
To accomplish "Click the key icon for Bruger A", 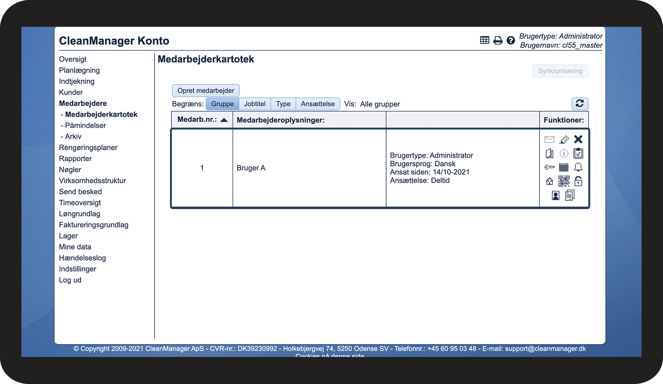I will click(549, 167).
